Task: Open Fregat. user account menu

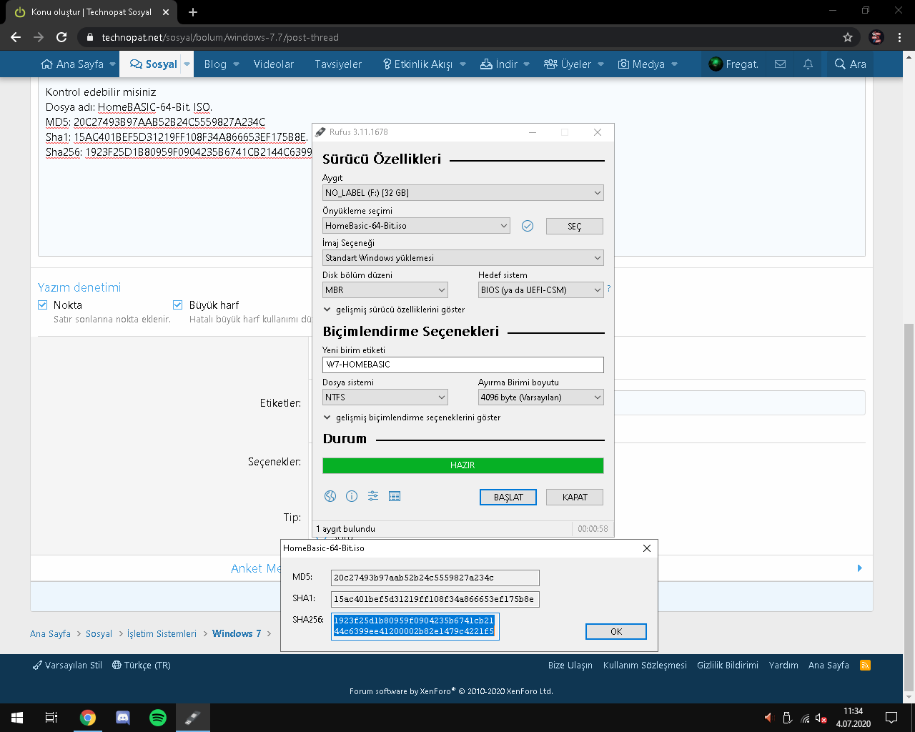Action: coord(733,64)
